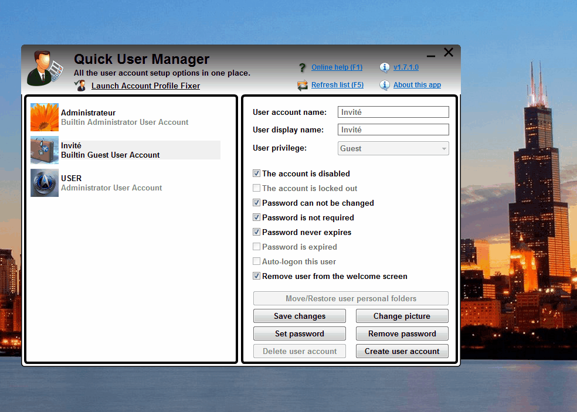Click Set password for the selected account

[299, 333]
